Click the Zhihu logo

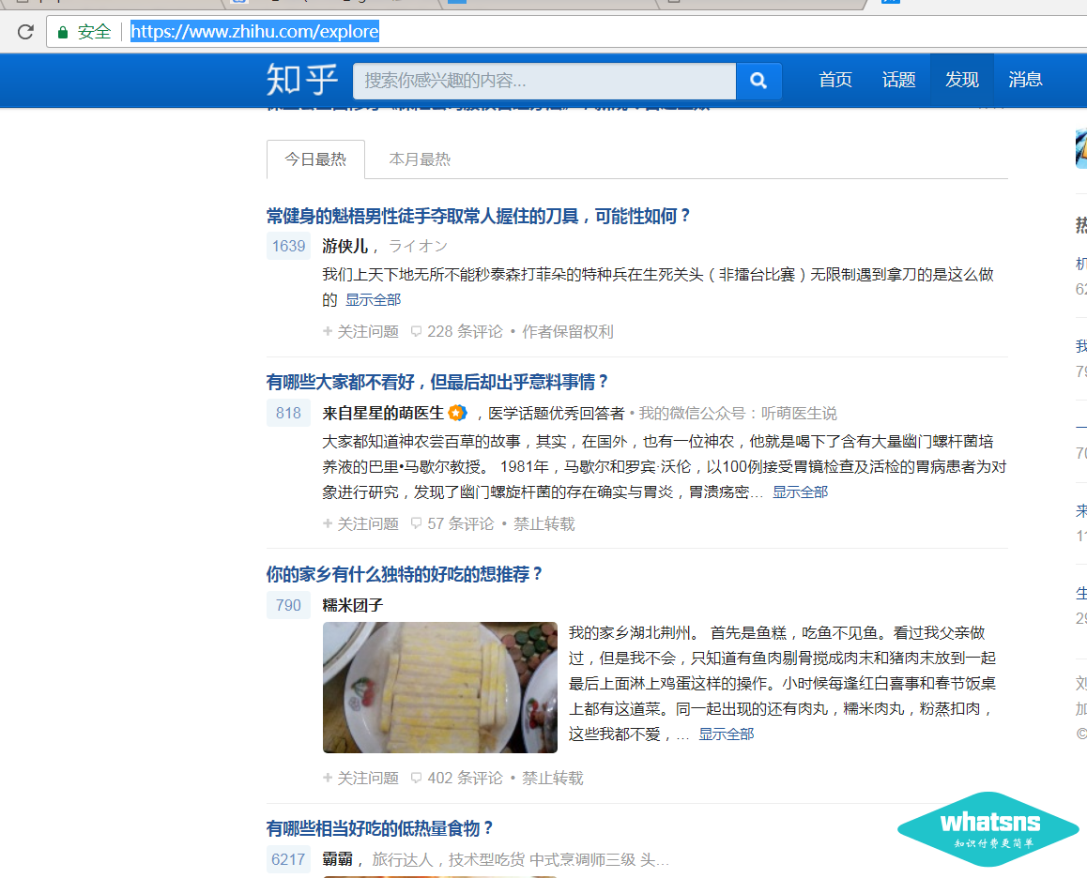point(301,80)
